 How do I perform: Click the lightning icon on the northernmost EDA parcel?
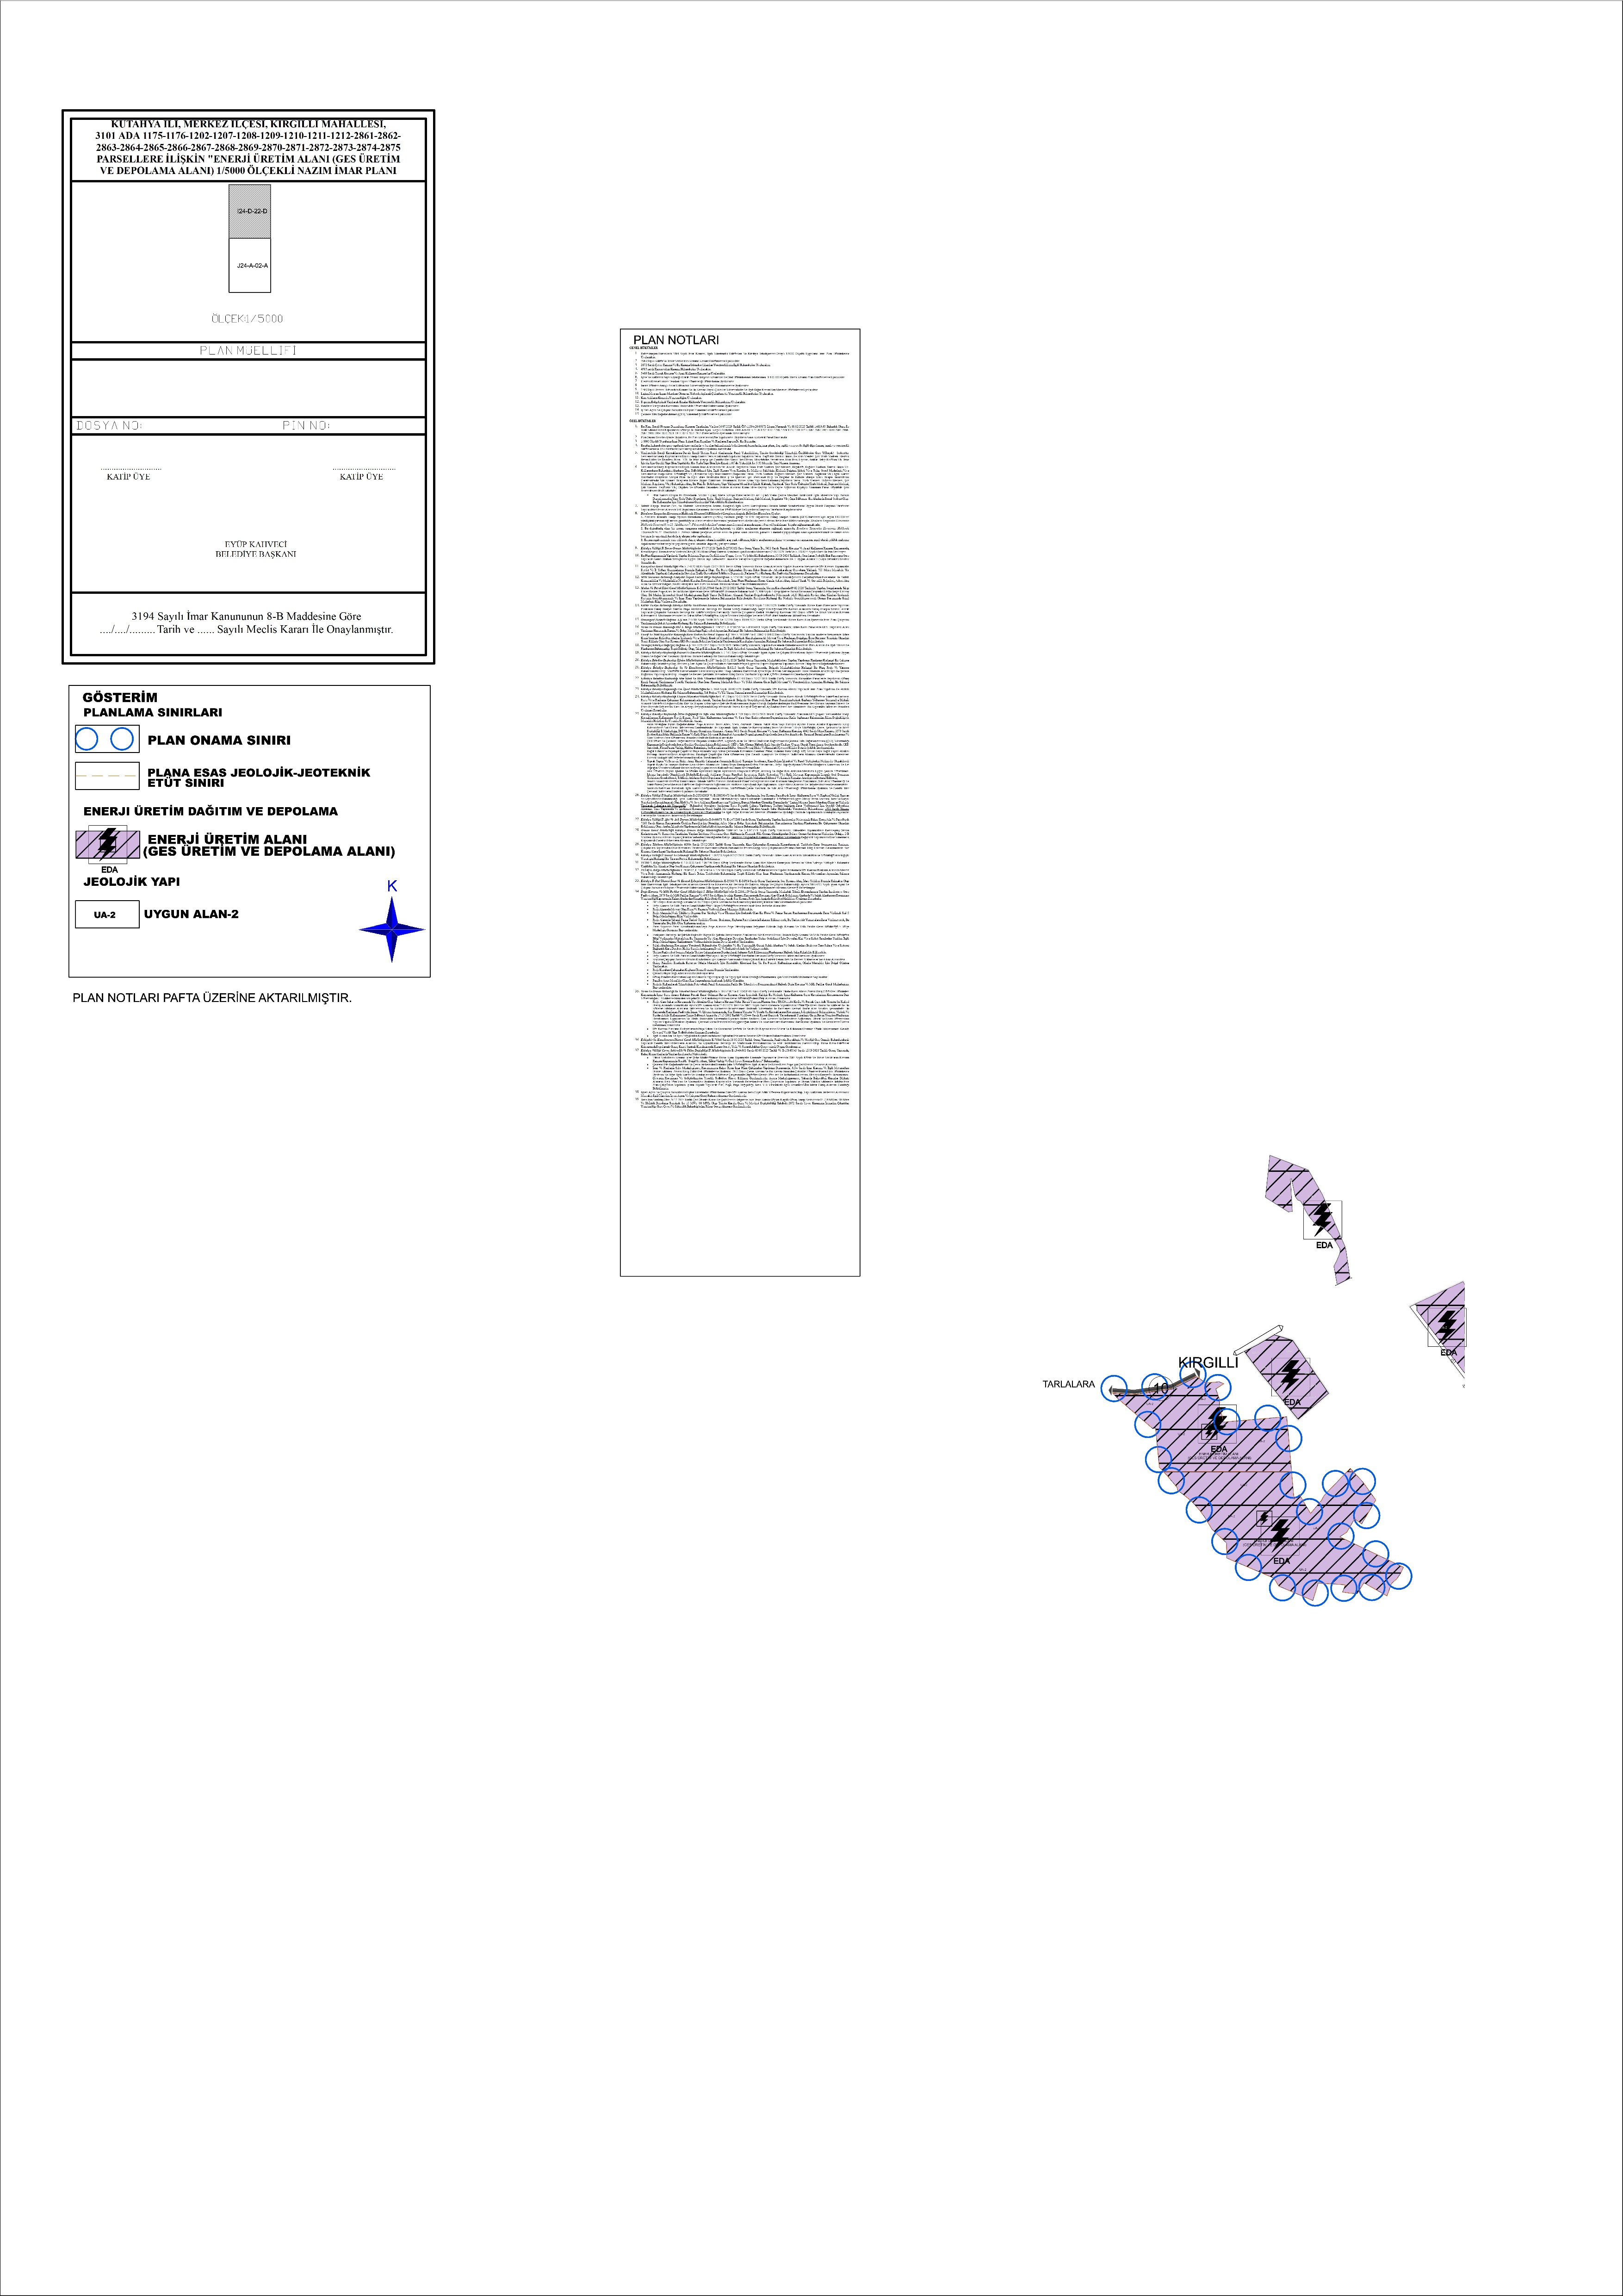click(x=1322, y=1219)
